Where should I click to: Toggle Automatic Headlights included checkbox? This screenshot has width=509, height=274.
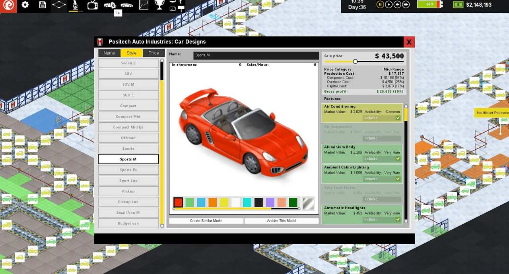point(398,219)
